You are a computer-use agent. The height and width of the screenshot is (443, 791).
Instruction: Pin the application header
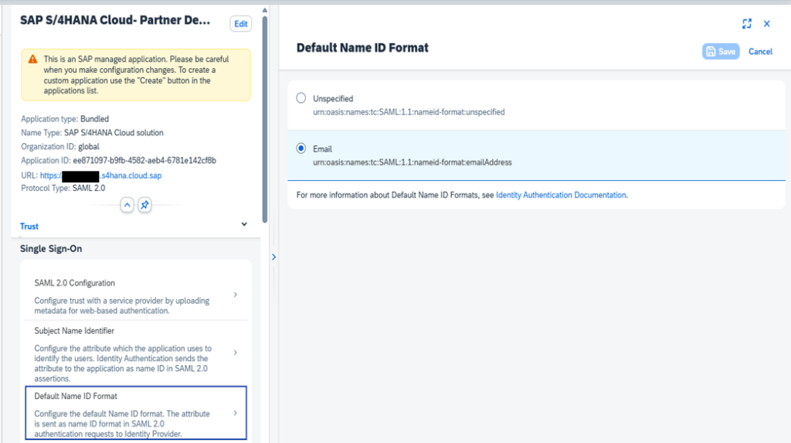(144, 205)
